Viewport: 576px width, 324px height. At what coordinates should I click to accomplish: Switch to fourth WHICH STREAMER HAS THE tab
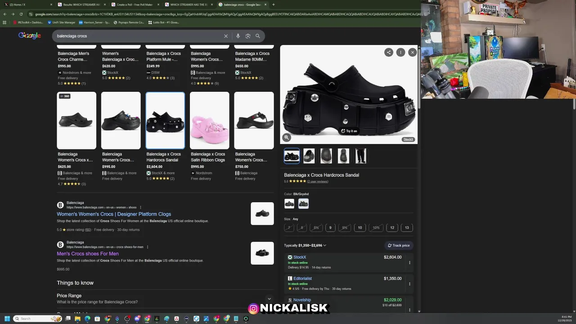(x=188, y=4)
